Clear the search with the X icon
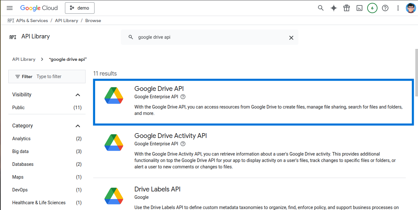Viewport: 418px width, 210px height. point(291,37)
